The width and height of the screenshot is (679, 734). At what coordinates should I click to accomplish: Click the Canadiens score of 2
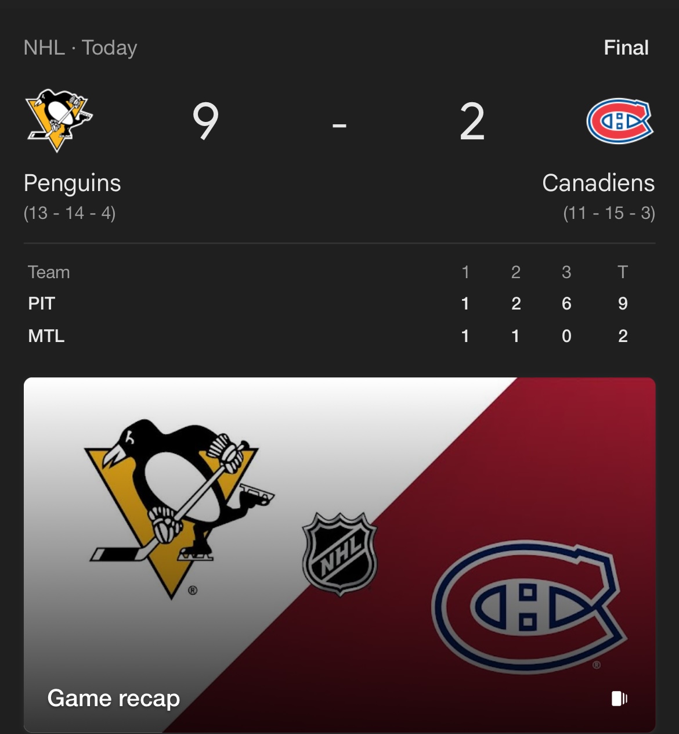(x=472, y=121)
